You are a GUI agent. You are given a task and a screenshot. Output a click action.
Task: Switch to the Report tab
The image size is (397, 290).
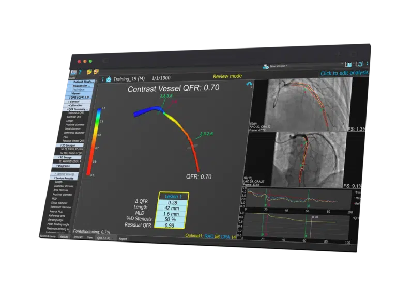[123, 239]
